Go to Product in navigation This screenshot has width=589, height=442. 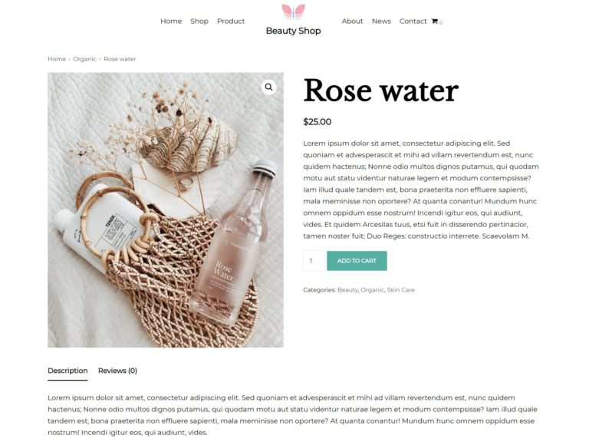point(231,21)
